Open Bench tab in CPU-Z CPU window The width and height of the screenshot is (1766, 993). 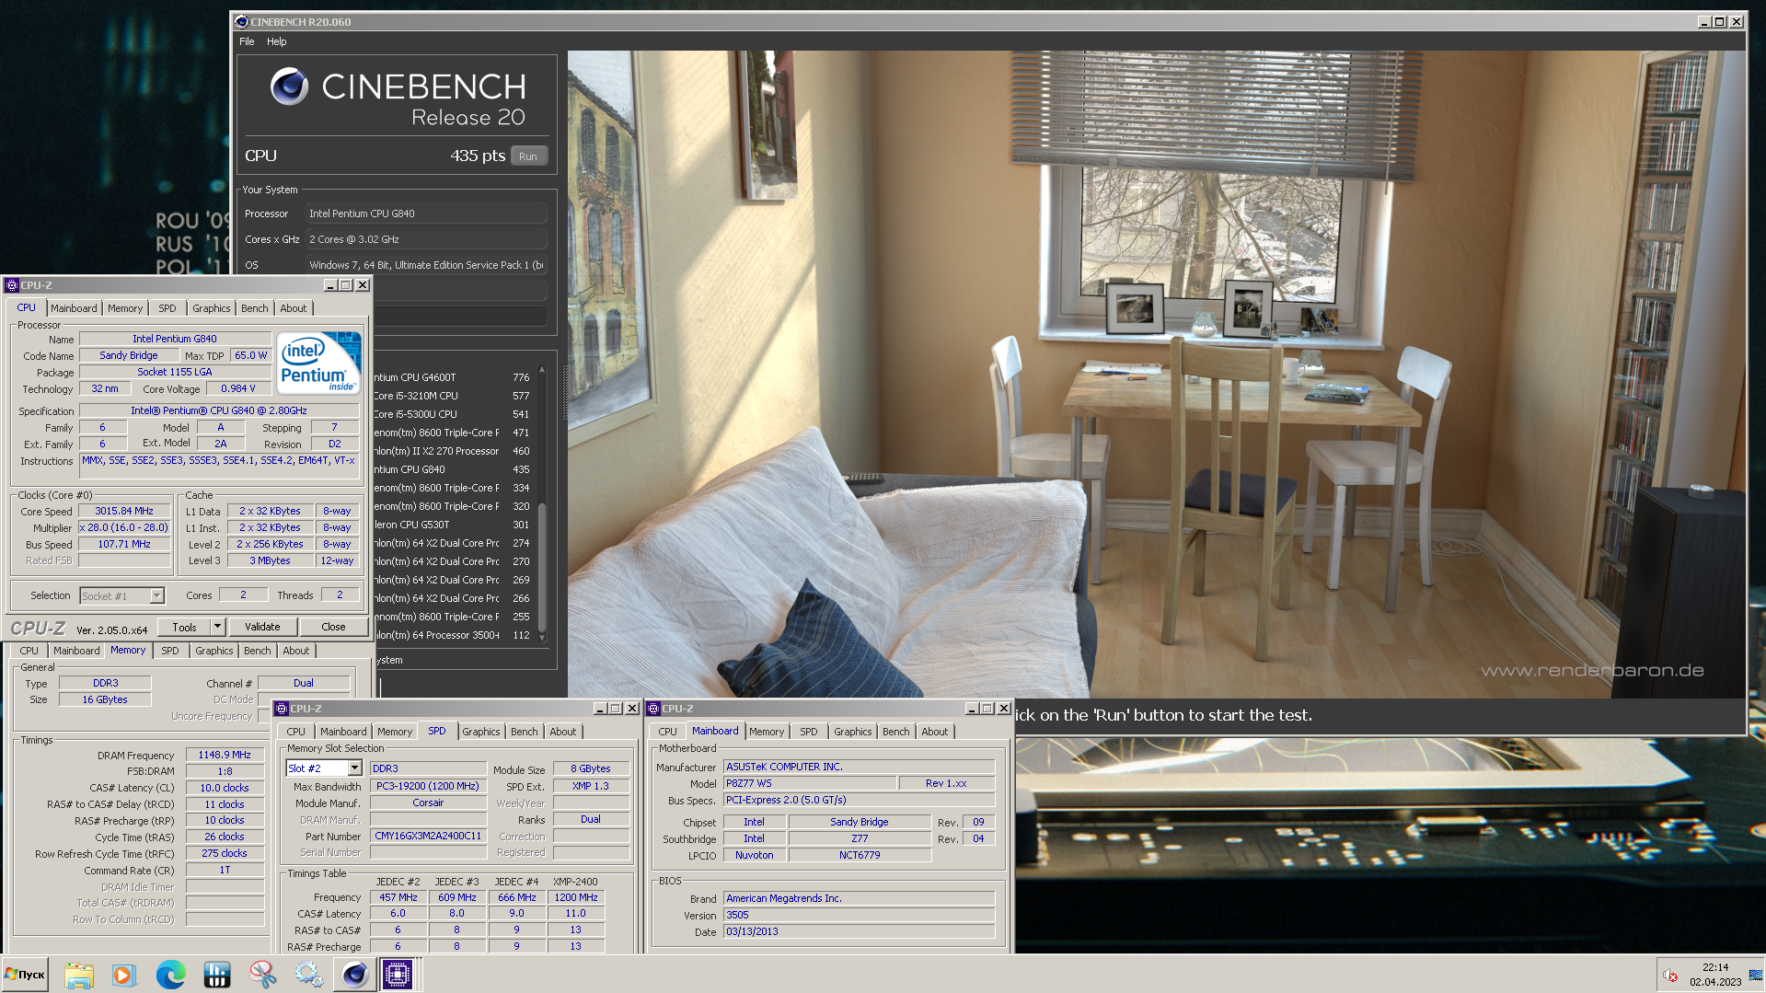click(x=255, y=308)
